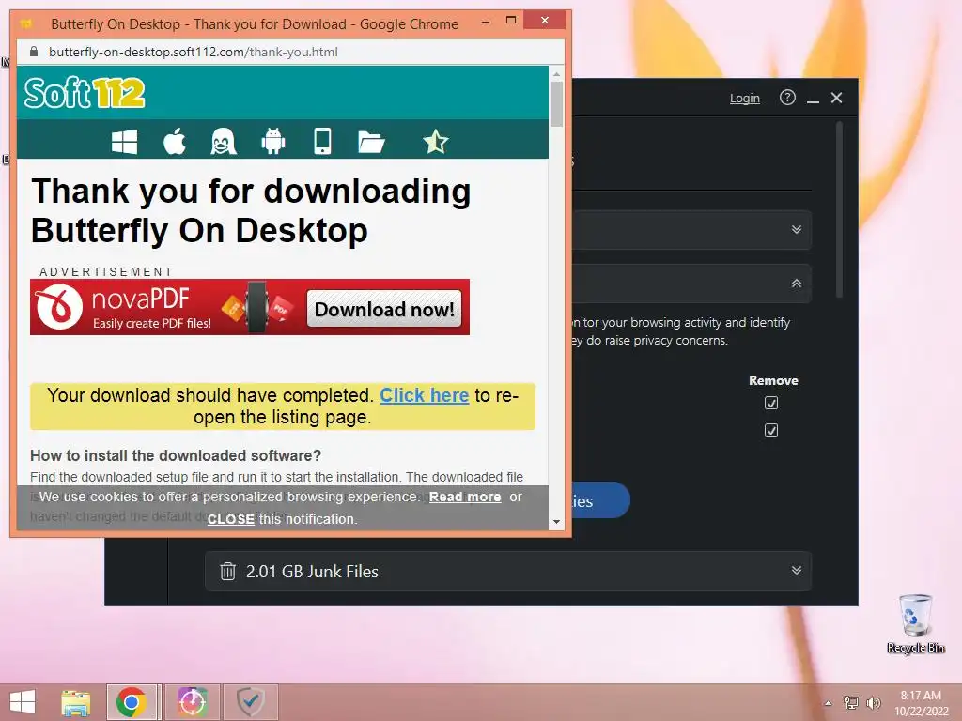Open the pink clock app in taskbar

[192, 702]
